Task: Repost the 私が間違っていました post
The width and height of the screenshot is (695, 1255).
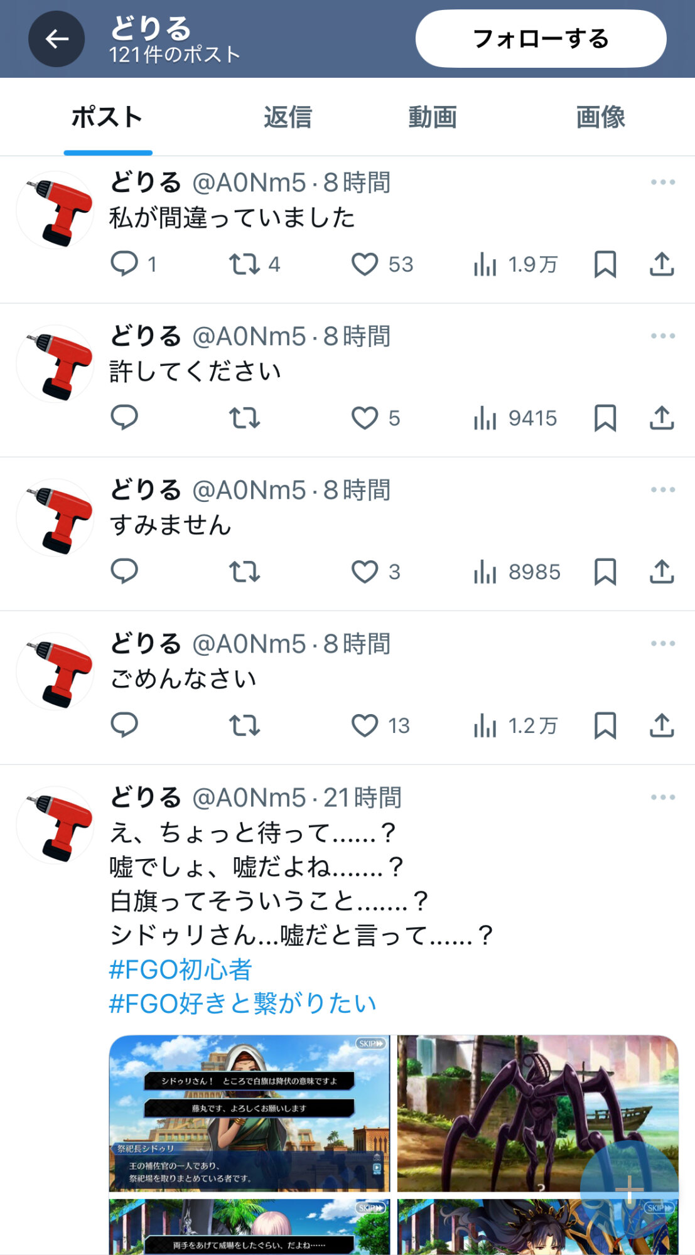Action: click(244, 264)
